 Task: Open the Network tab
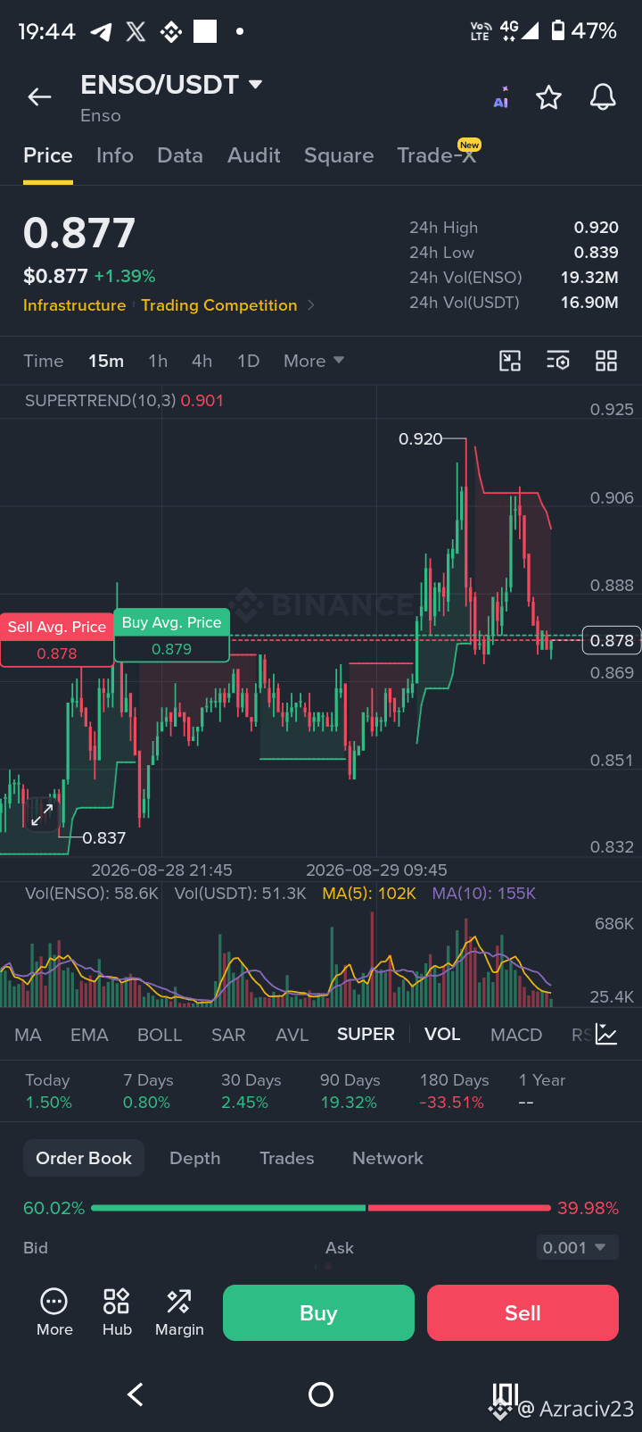tap(388, 1158)
